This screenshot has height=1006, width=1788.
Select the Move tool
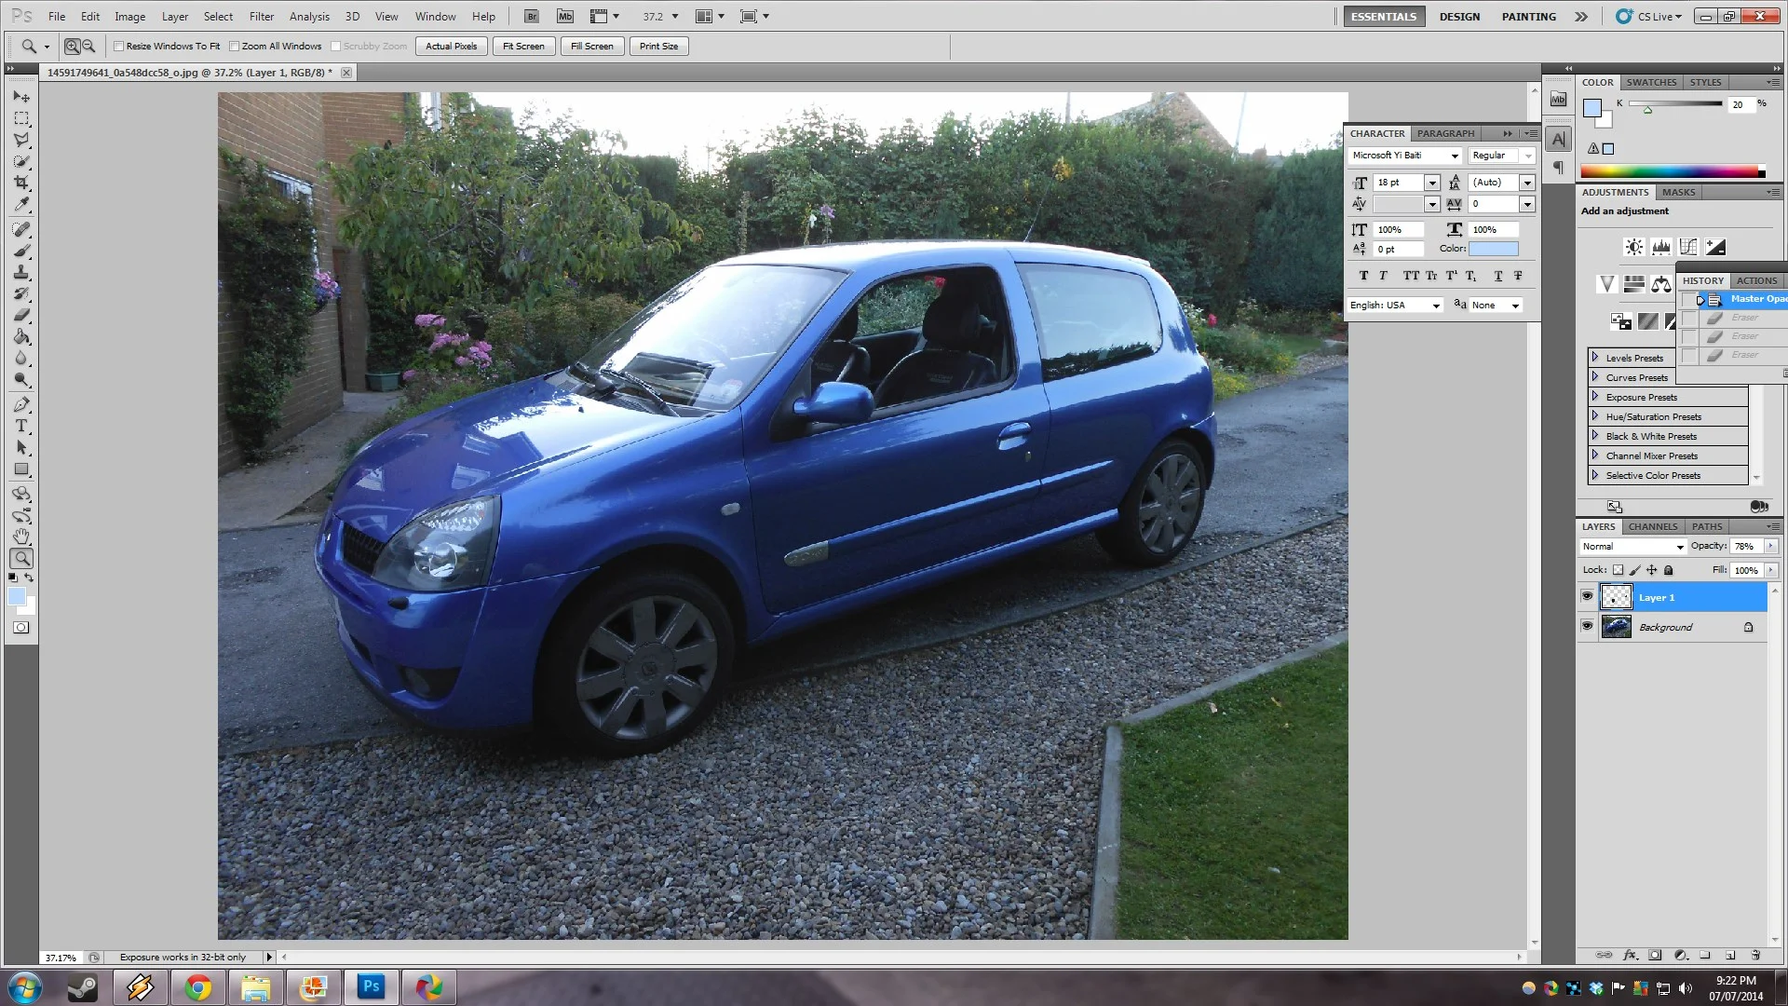tap(21, 97)
